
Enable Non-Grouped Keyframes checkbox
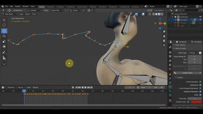(200, 88)
